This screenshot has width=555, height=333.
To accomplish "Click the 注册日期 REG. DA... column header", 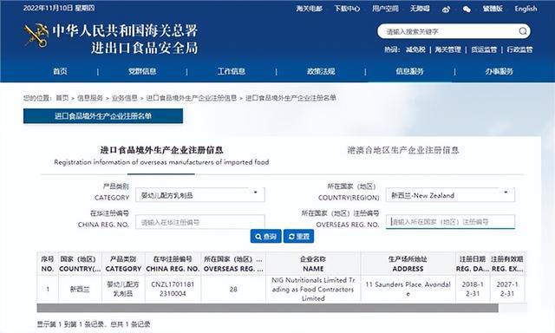I will (x=473, y=264).
